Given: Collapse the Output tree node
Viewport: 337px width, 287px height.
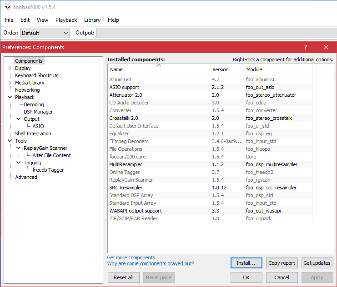Looking at the screenshot, I should coord(19,119).
